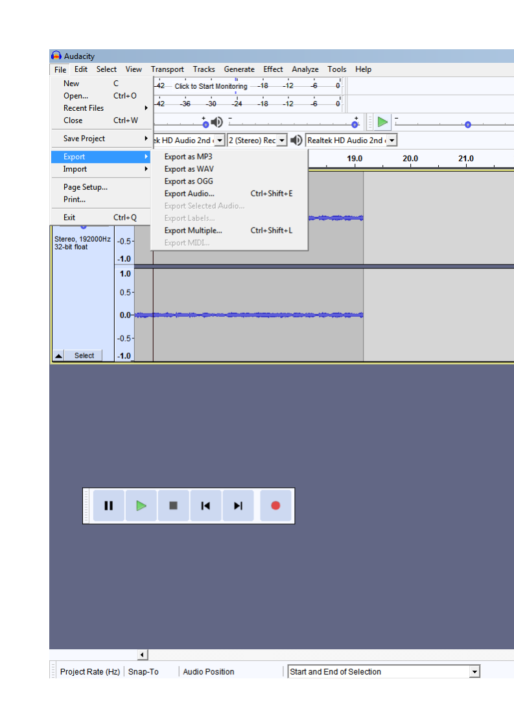Open the File menu
Image resolution: width=514 pixels, height=727 pixels.
(60, 69)
